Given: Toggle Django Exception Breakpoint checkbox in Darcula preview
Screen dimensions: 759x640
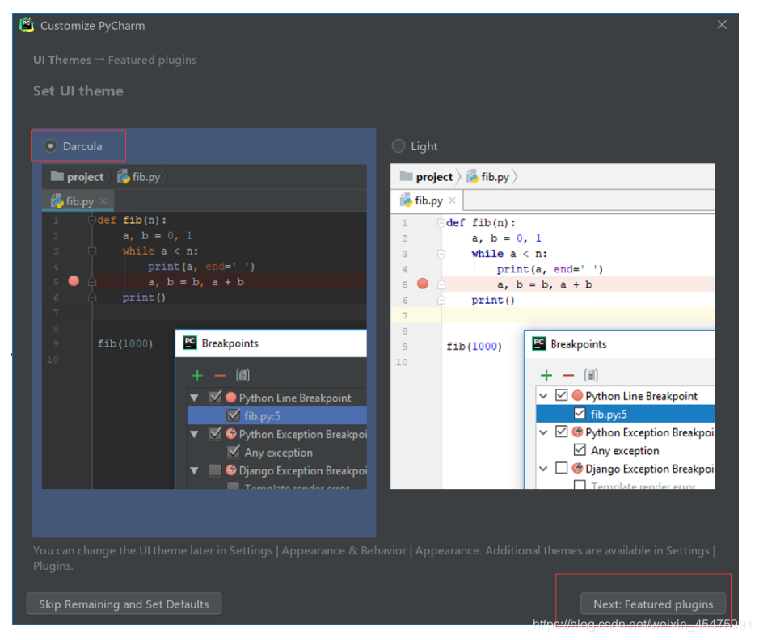Looking at the screenshot, I should [215, 470].
